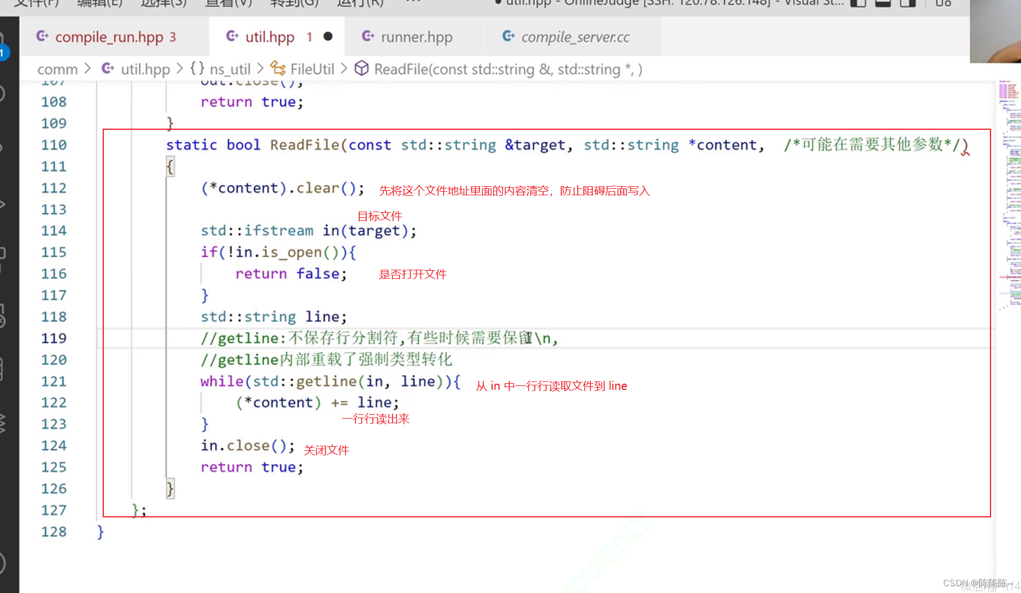Click return true; on line 125
This screenshot has width=1021, height=593.
252,467
